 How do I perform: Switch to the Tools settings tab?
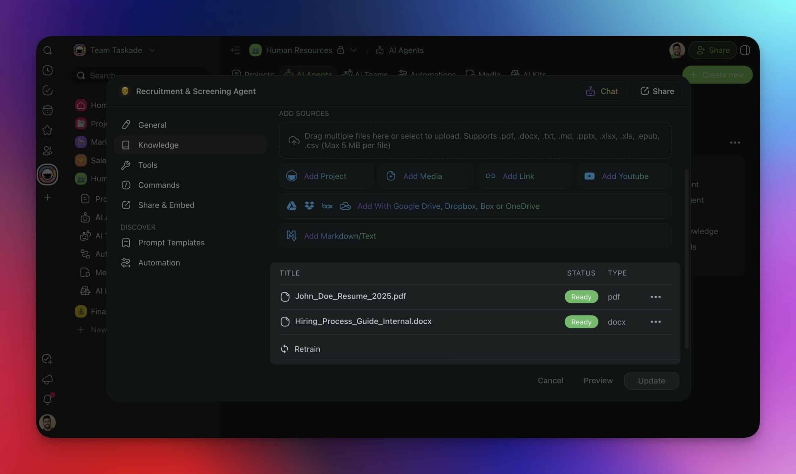tap(148, 165)
